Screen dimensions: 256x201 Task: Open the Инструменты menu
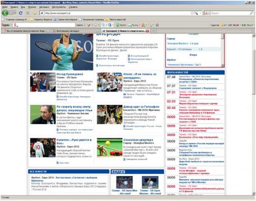tap(59, 7)
